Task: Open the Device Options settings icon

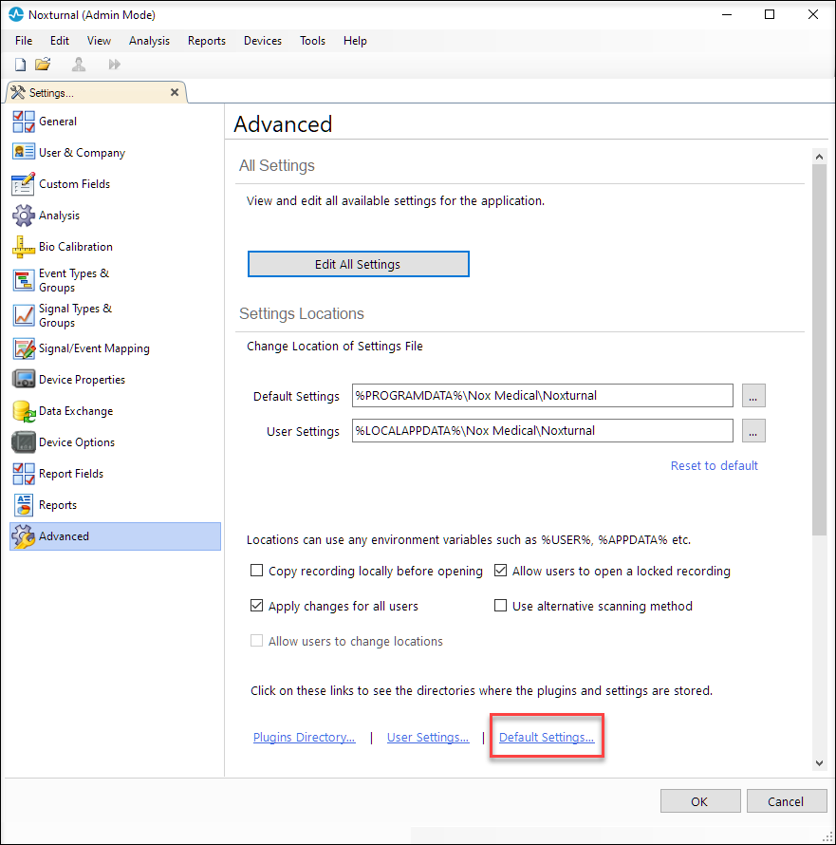Action: 26,441
